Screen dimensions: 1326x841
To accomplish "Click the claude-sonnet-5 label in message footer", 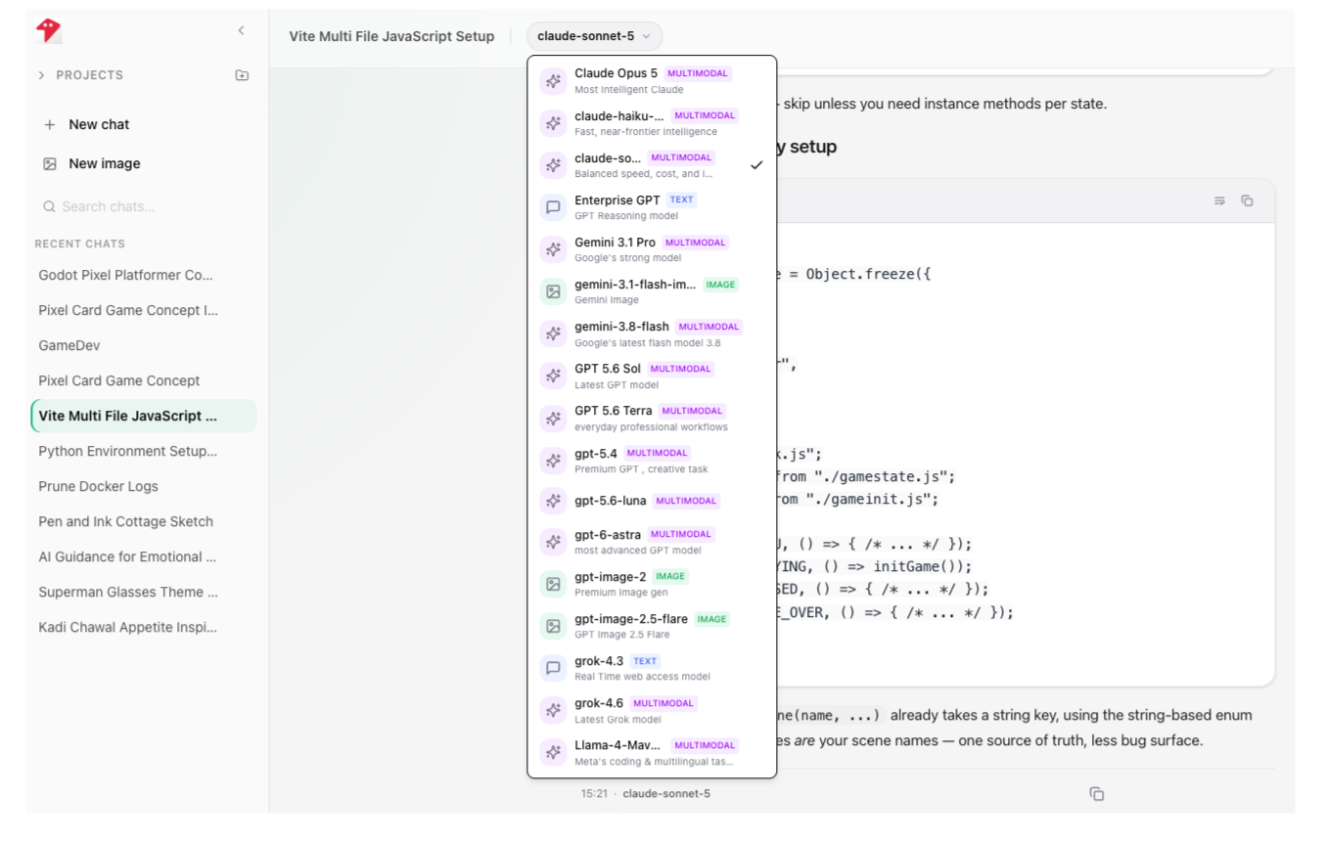I will [666, 793].
